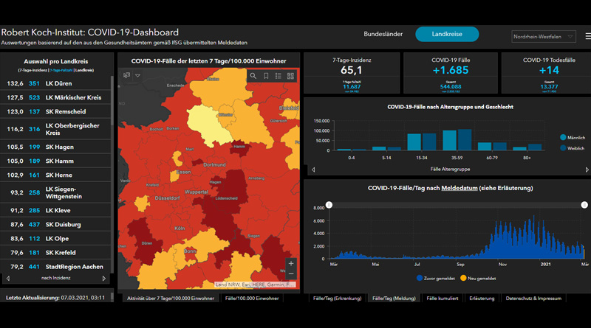Viewport: 591px width, 328px height.
Task: Click the COVID-19 Todesfälle value +14
Action: point(549,70)
